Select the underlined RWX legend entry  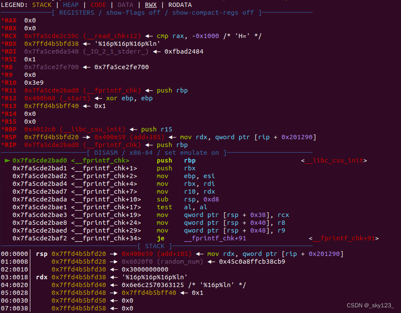(151, 5)
